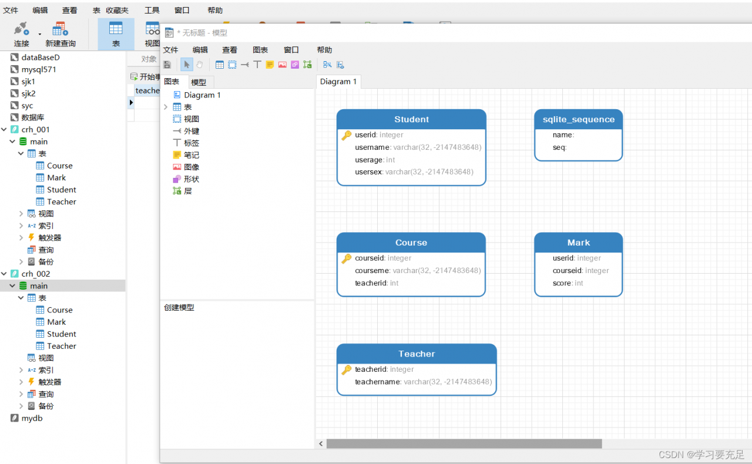752x464 pixels.
Task: Choose the purple shape tool
Action: pyautogui.click(x=295, y=65)
